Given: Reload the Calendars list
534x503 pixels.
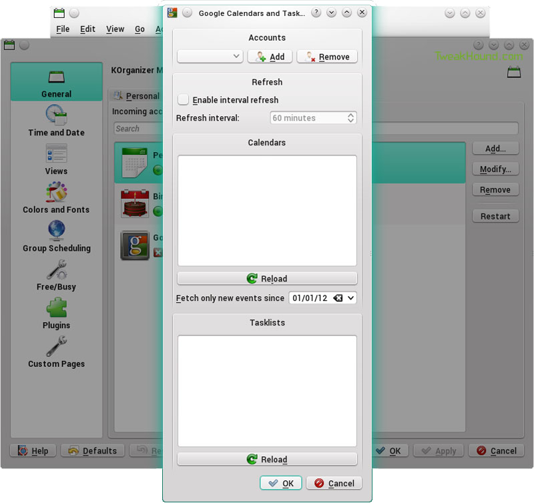Looking at the screenshot, I should [268, 278].
